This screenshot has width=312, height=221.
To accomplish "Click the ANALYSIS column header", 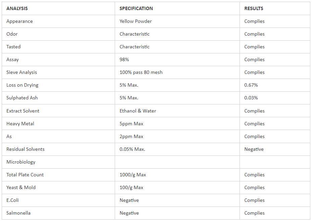I will pyautogui.click(x=17, y=8).
